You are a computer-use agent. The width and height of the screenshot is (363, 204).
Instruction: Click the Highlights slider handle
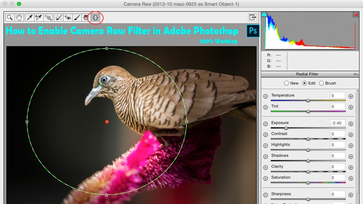tap(308, 150)
